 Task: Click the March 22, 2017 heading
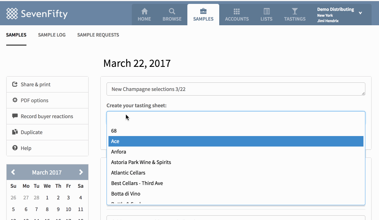point(137,63)
